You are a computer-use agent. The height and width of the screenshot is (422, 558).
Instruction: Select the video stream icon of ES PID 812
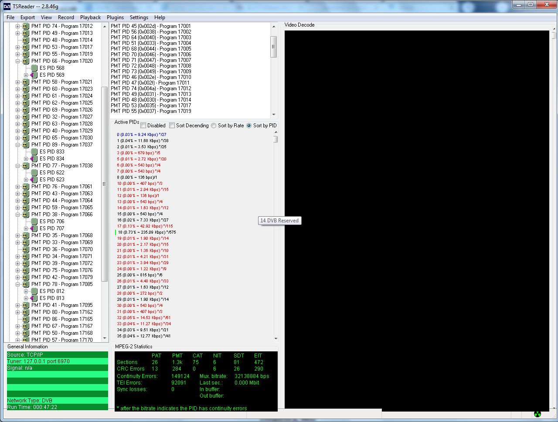pyautogui.click(x=34, y=291)
